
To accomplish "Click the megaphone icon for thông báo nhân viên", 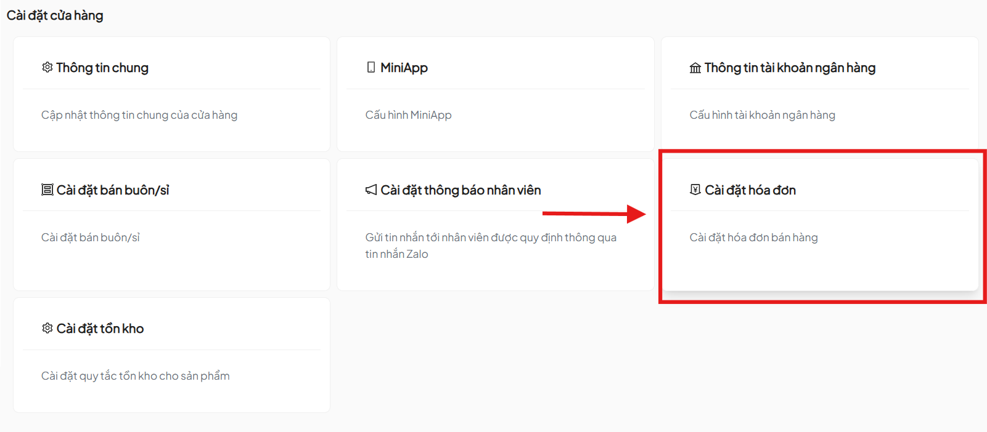I will tap(371, 190).
